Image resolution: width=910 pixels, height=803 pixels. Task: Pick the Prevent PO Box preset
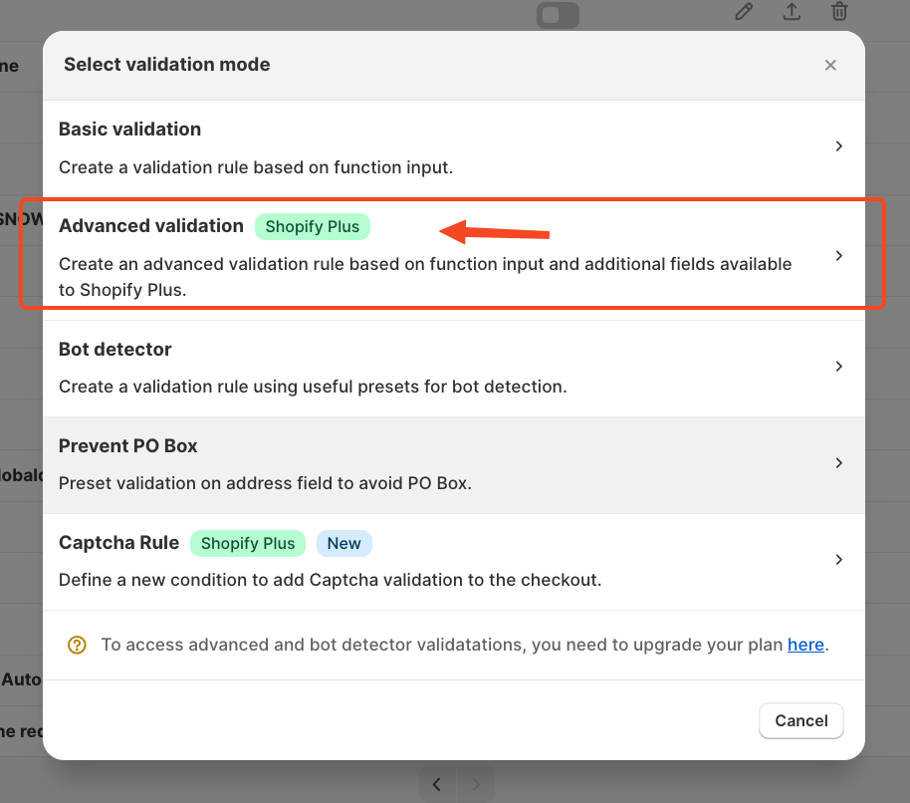coord(454,464)
